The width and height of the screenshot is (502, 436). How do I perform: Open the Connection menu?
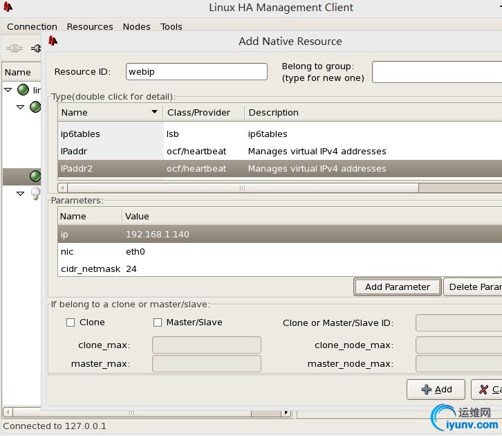(x=32, y=26)
